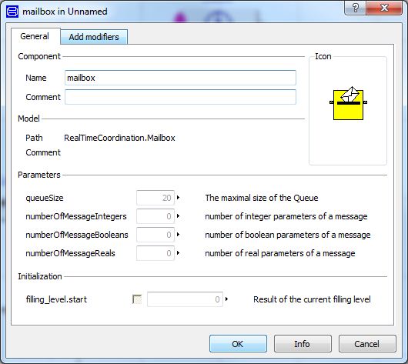The height and width of the screenshot is (364, 408).
Task: Switch to the Add modifiers tab
Action: tap(94, 37)
